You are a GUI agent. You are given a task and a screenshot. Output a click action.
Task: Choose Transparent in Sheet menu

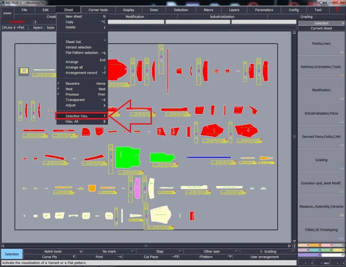click(x=82, y=100)
